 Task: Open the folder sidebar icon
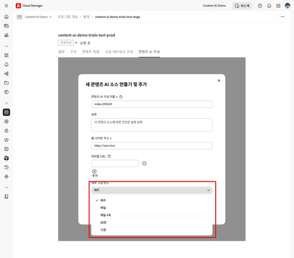point(6,83)
